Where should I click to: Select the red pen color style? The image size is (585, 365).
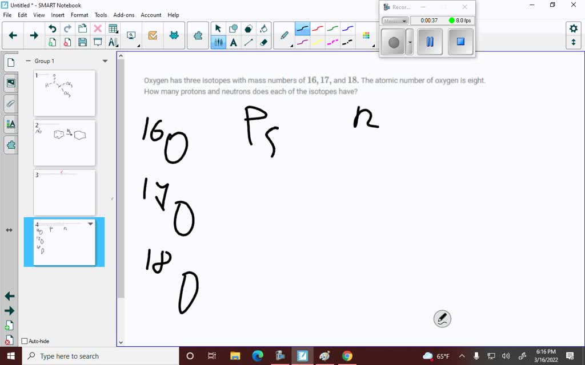click(x=318, y=27)
